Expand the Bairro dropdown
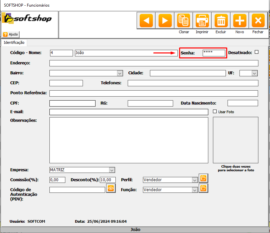Image resolution: width=270 pixels, height=233 pixels. click(x=120, y=73)
